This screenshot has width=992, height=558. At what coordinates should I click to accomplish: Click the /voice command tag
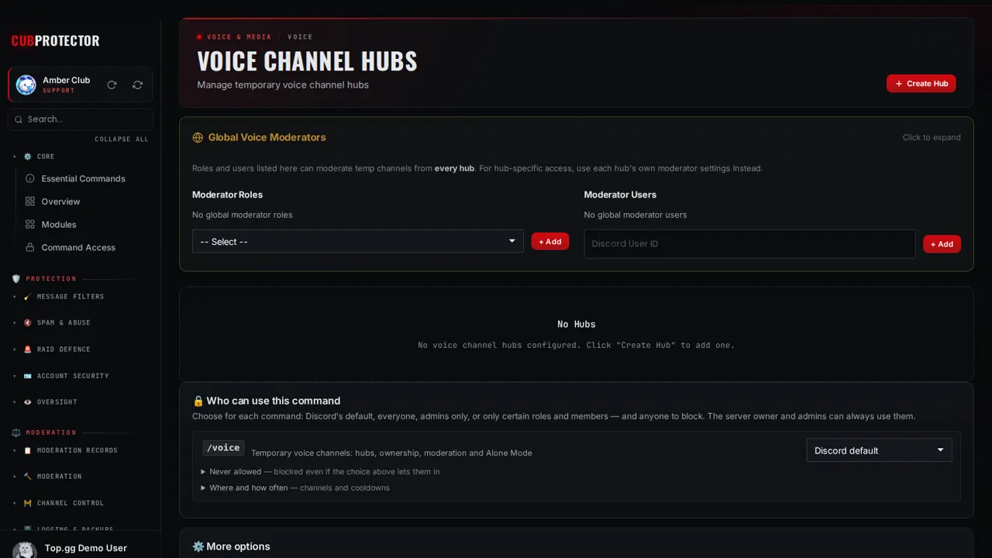click(x=223, y=448)
